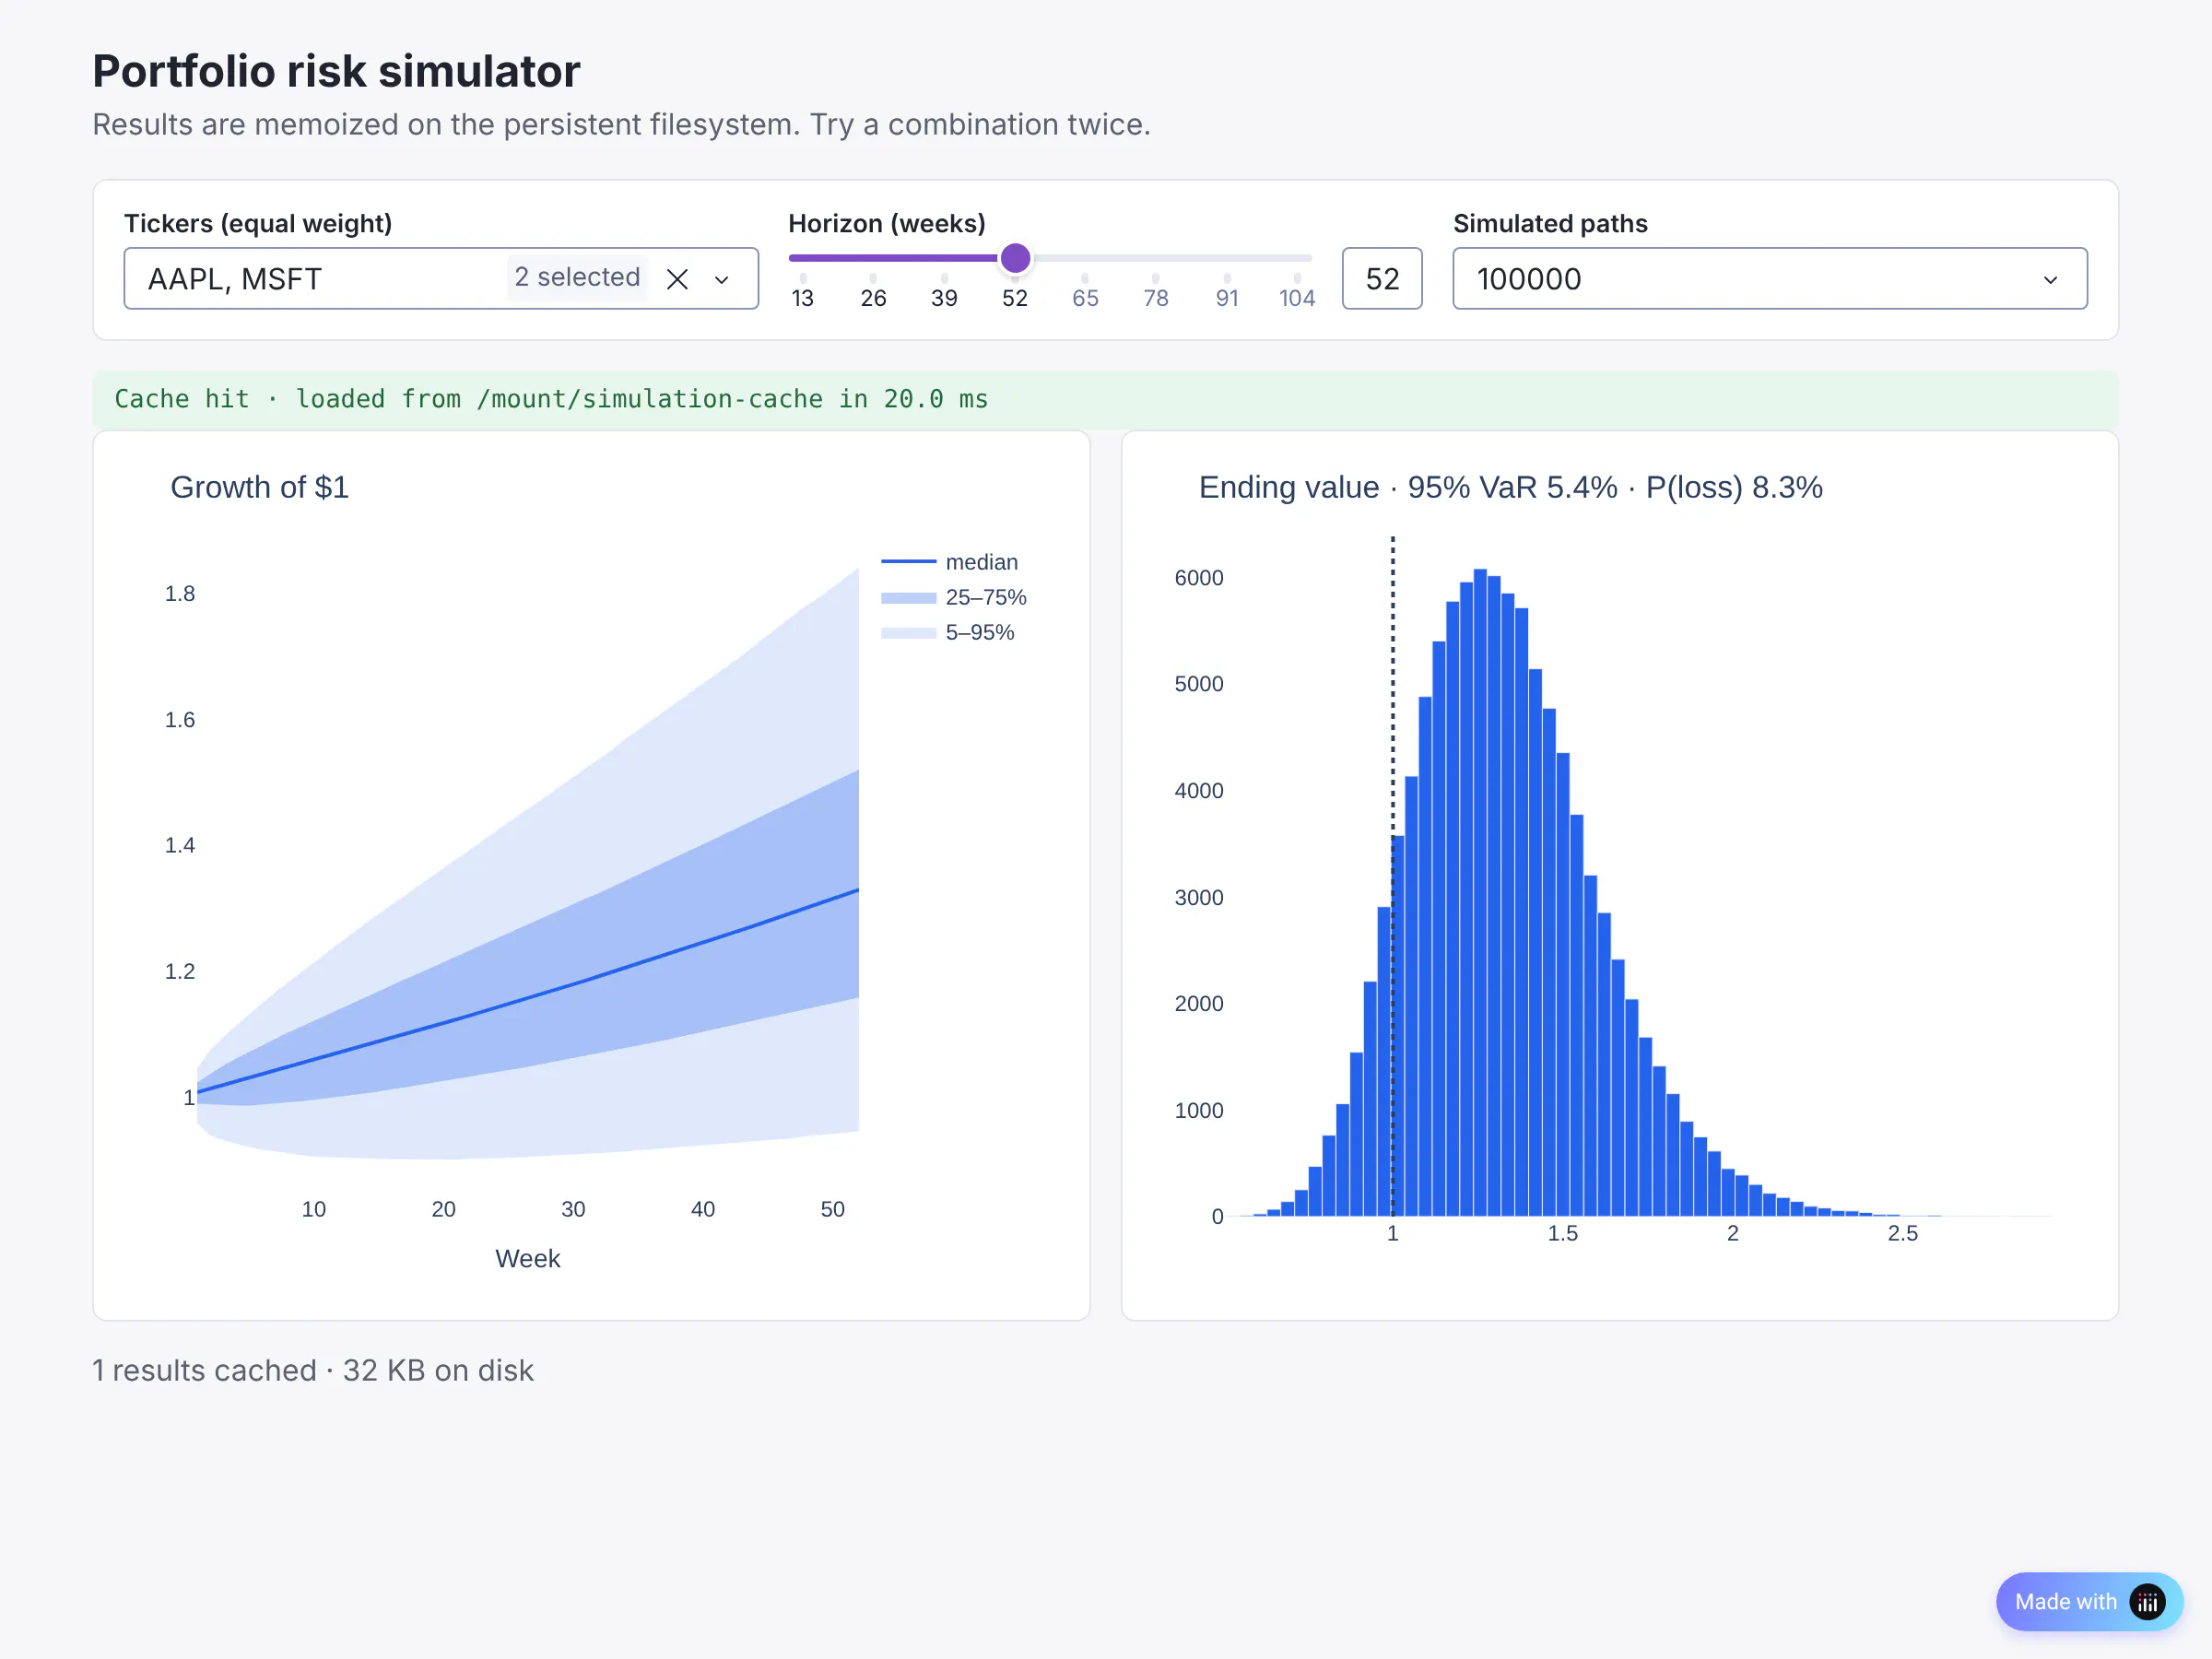
Task: Set horizon to the 13 weeks tick
Action: click(802, 297)
